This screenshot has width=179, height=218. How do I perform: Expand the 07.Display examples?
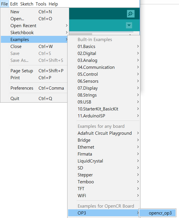[x=104, y=88]
